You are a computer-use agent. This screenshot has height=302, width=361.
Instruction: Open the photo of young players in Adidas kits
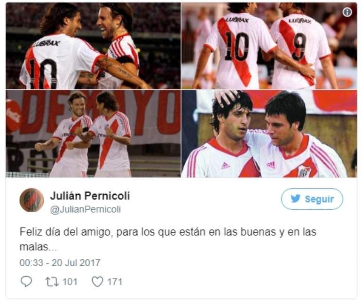tap(269, 134)
